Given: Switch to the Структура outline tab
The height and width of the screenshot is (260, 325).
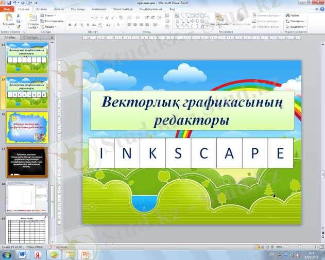Looking at the screenshot, I should 30,38.
